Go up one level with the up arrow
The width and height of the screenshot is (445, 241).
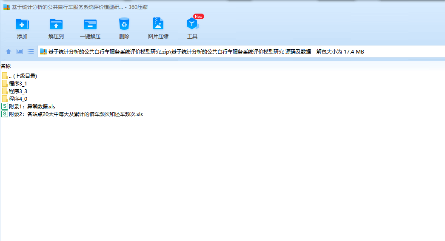(x=8, y=51)
